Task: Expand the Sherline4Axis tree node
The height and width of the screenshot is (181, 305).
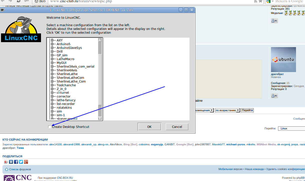Action: 52,70
